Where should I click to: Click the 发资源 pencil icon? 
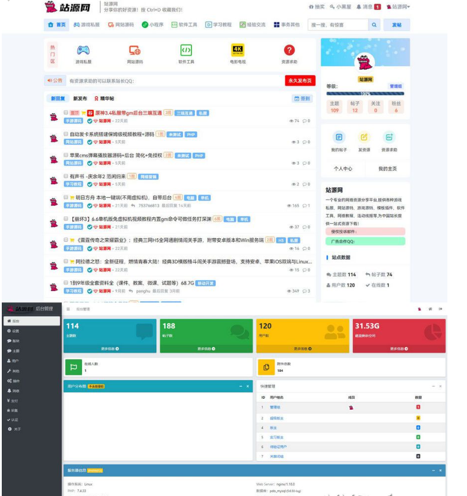pos(364,137)
